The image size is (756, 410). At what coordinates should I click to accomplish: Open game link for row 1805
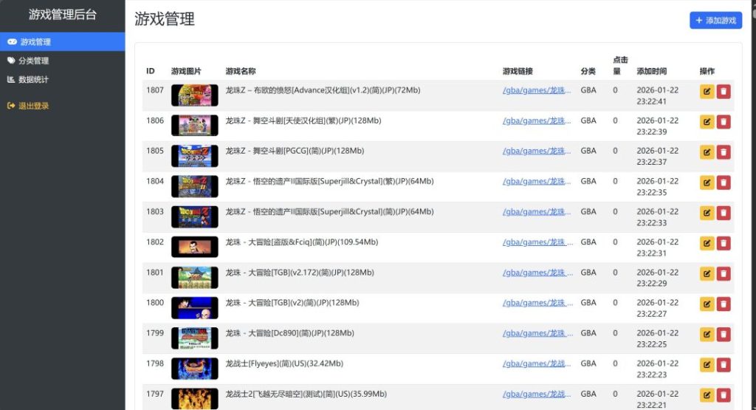tap(537, 151)
